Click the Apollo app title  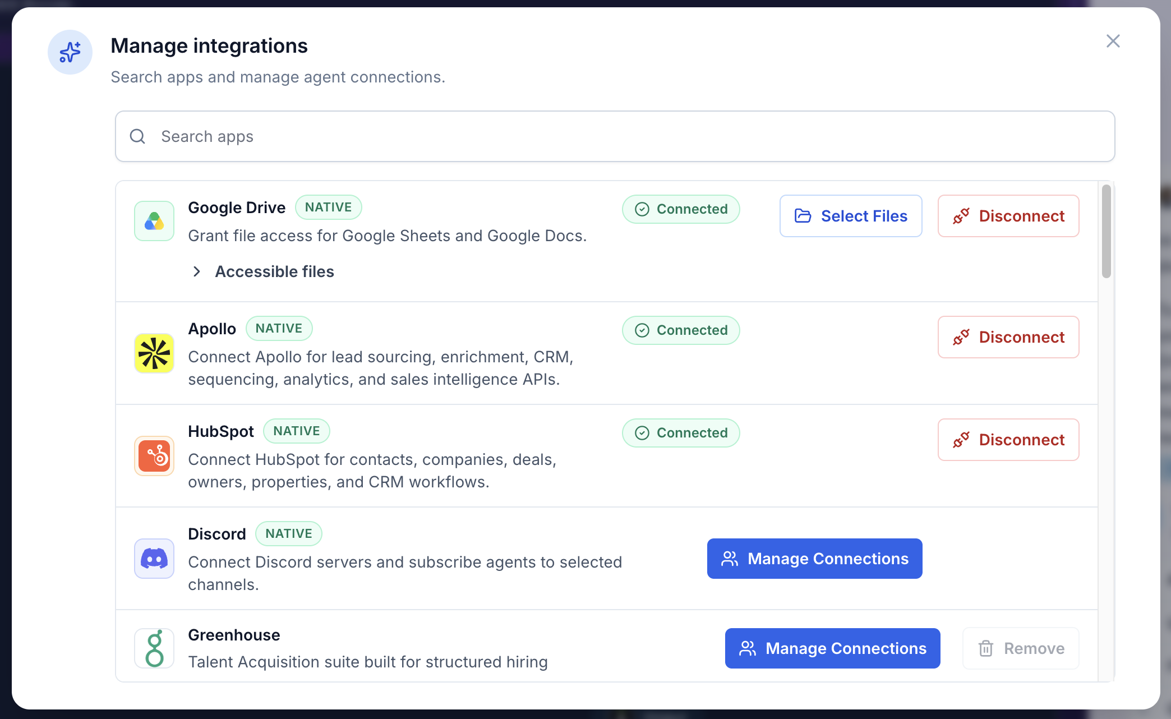pyautogui.click(x=212, y=329)
